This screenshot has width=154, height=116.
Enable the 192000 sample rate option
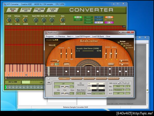[88, 23]
